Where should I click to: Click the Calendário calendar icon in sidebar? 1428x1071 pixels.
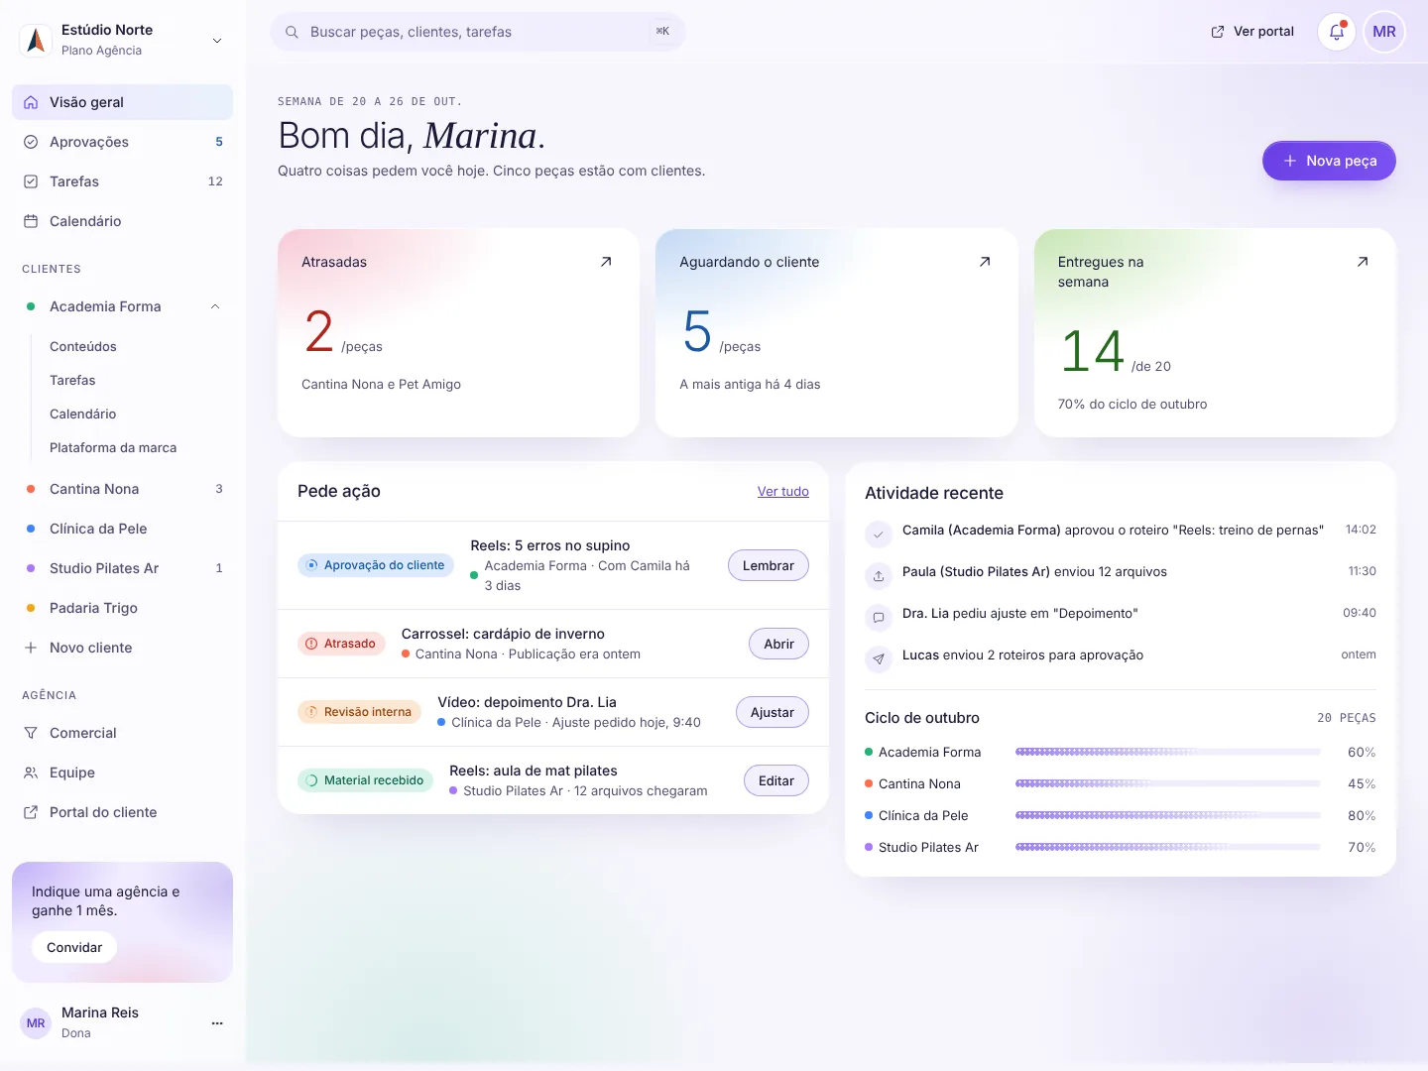point(31,221)
